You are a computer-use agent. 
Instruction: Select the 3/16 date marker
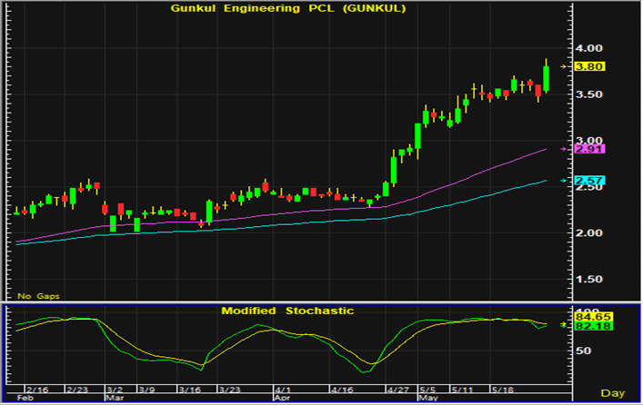coord(190,390)
